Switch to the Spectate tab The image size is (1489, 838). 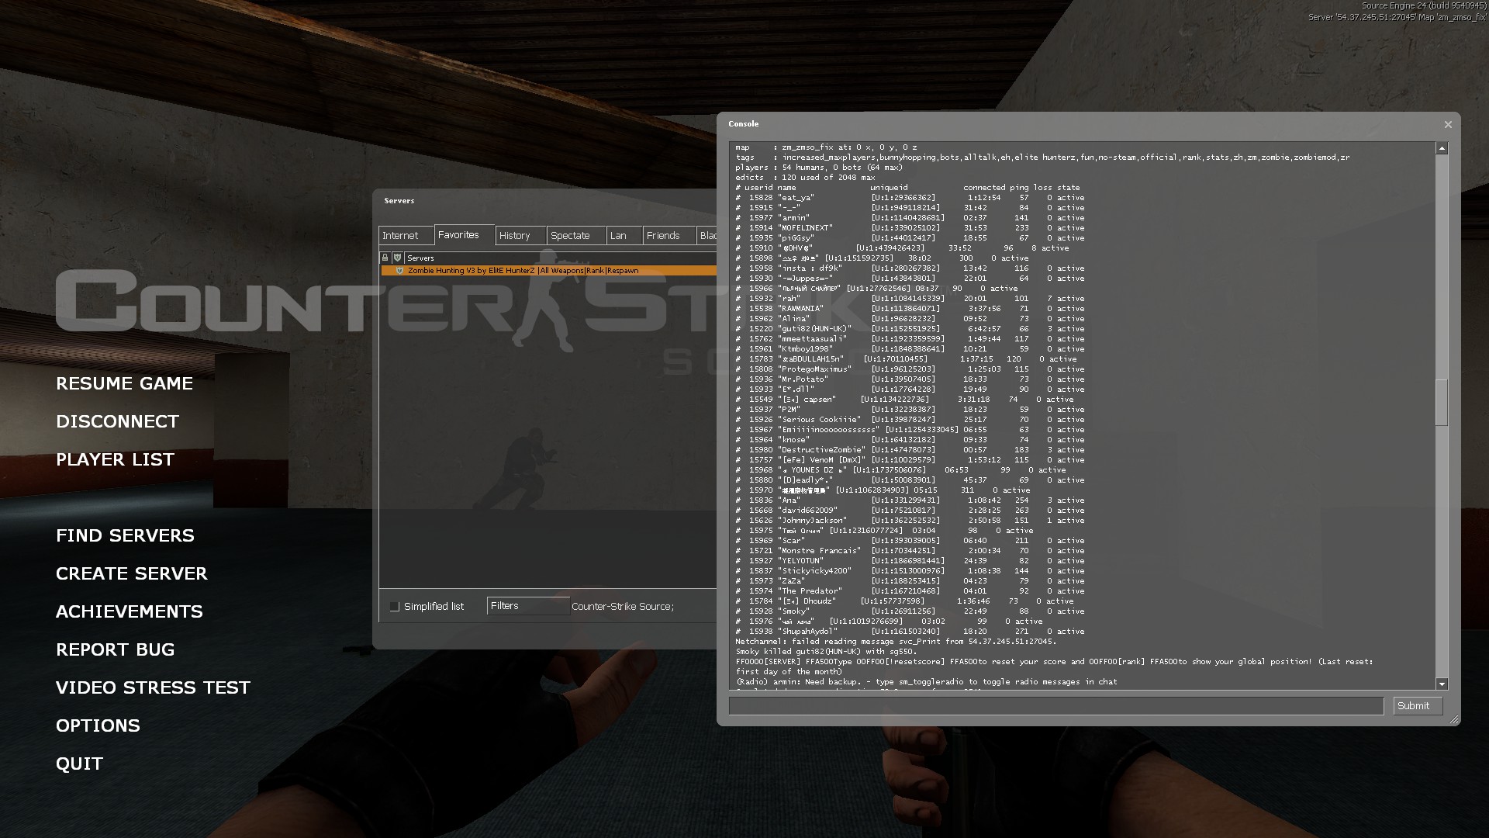(575, 236)
